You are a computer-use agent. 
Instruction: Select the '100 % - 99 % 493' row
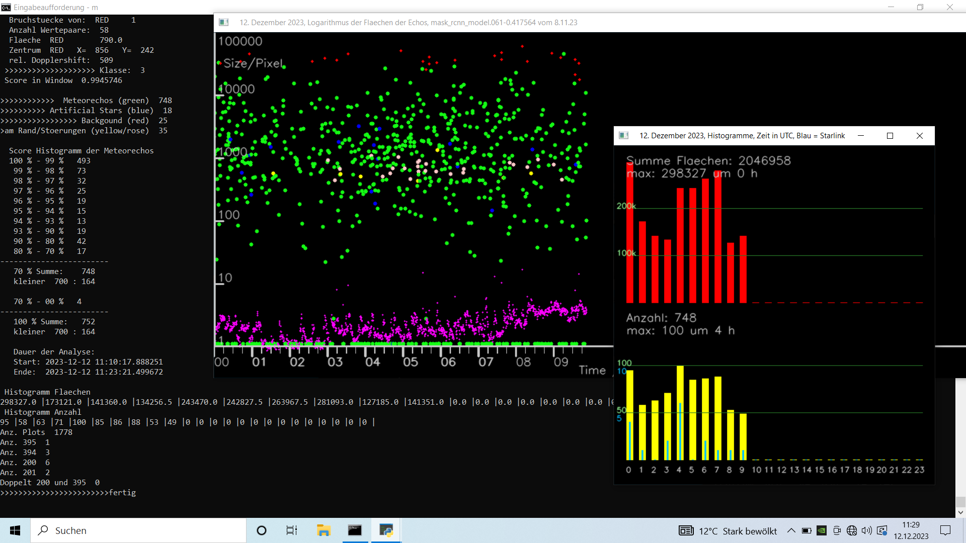coord(50,161)
